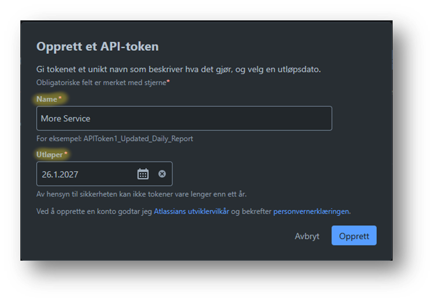
Task: Click the Opprett et API-token heading
Action: tap(97, 46)
